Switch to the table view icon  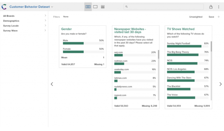click(103, 7)
